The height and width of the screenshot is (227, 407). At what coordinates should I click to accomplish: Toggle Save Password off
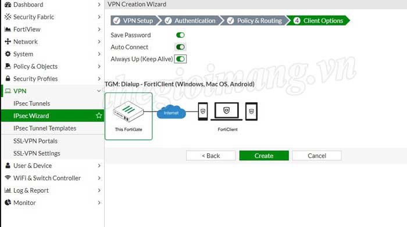coord(180,35)
